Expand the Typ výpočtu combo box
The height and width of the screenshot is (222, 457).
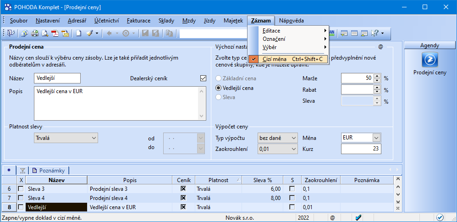pos(293,138)
